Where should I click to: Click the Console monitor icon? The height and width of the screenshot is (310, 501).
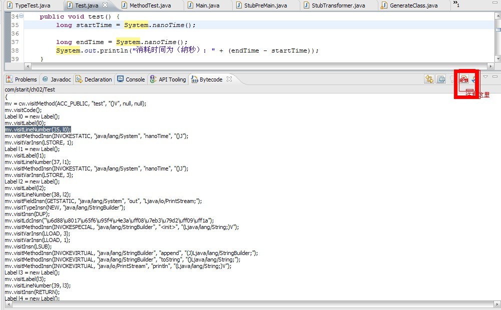click(x=121, y=79)
